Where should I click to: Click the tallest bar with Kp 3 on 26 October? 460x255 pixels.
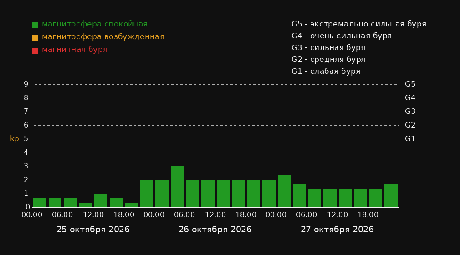[177, 187]
